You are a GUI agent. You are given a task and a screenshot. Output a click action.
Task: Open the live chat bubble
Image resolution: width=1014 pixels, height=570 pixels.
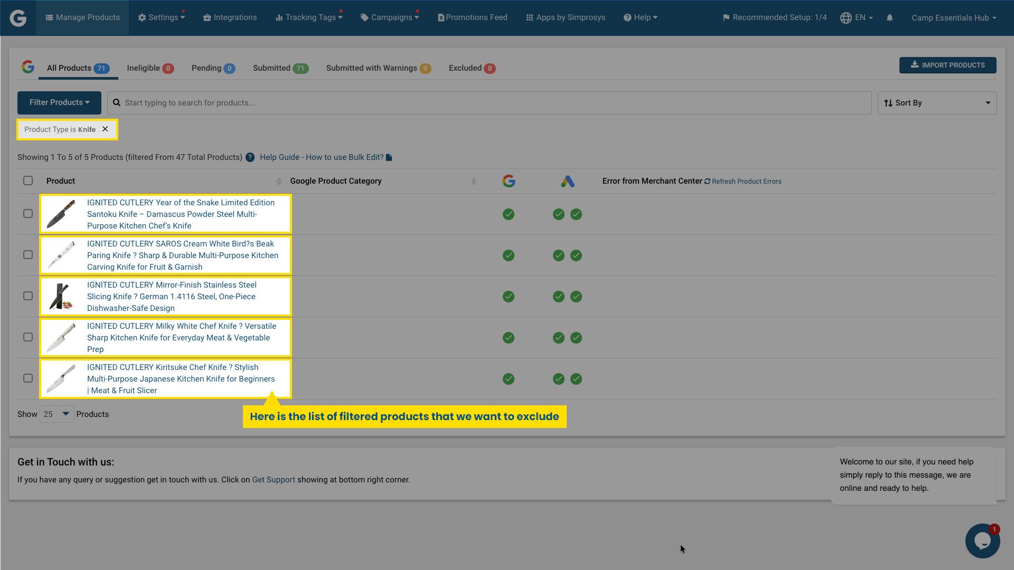tap(982, 540)
